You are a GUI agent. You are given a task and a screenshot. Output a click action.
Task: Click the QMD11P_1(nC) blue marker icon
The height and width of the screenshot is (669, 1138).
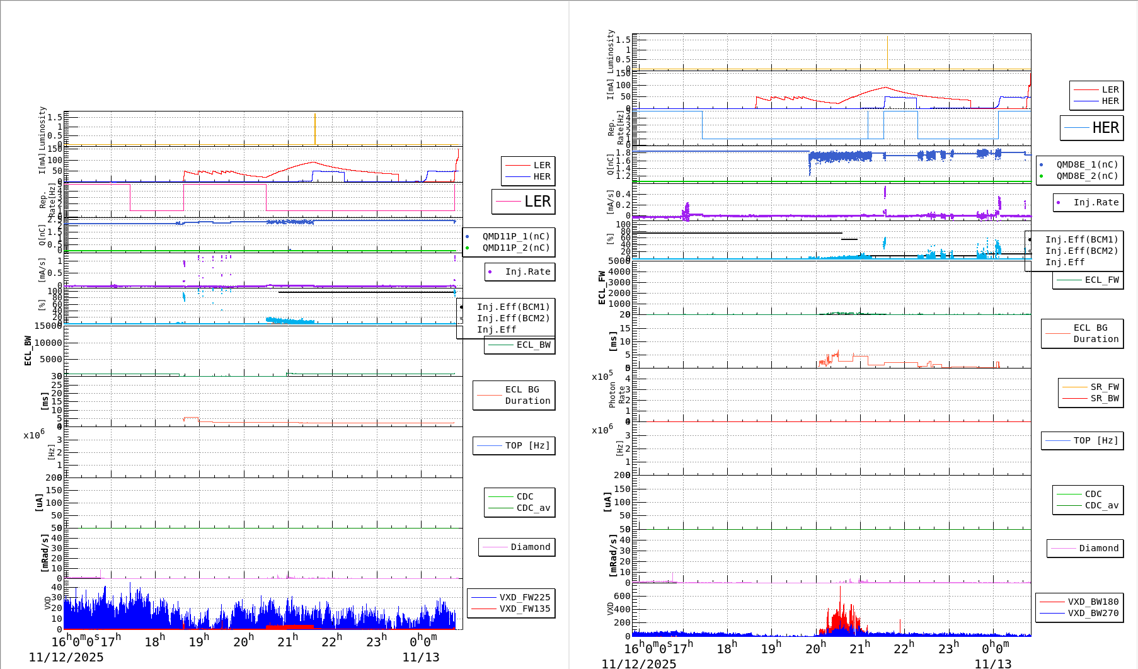pos(468,236)
